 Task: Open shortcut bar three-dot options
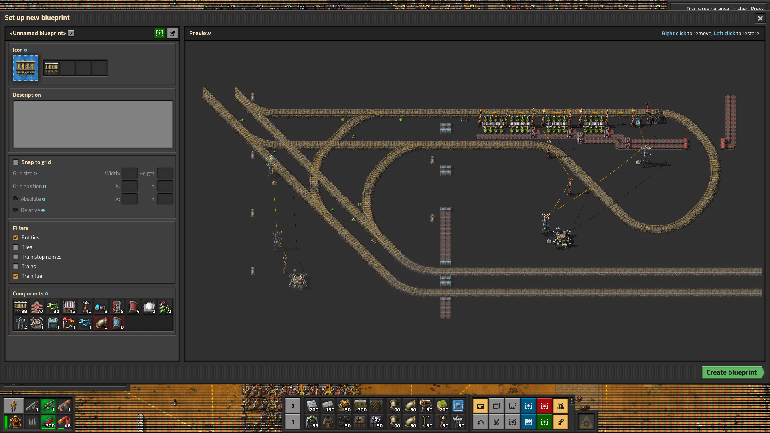click(572, 401)
